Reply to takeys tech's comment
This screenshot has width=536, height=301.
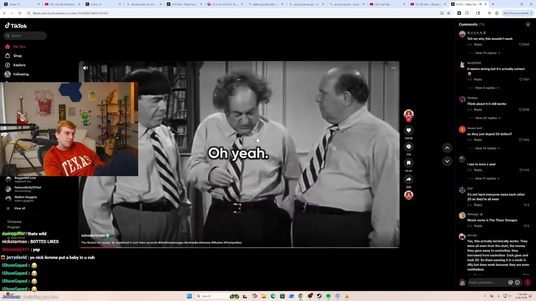(478, 140)
